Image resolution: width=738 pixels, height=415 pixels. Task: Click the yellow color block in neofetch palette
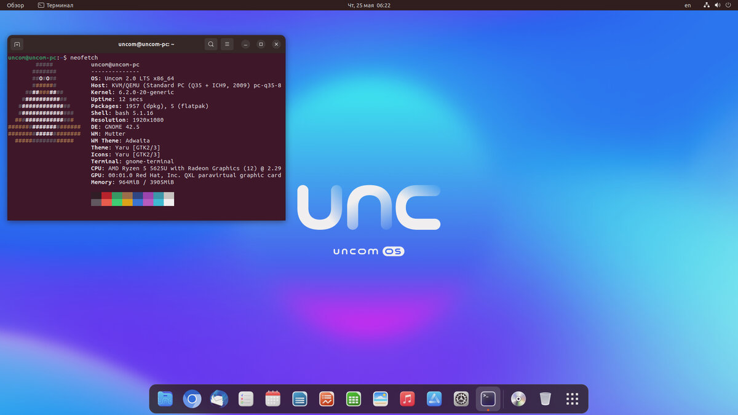[x=127, y=202]
